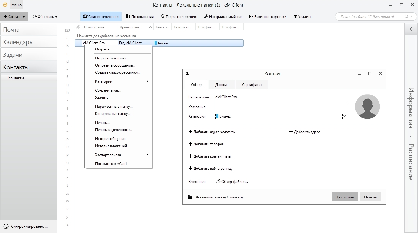Viewport: 418px width, 233px height.
Task: Switch to Данные tab
Action: click(x=222, y=84)
